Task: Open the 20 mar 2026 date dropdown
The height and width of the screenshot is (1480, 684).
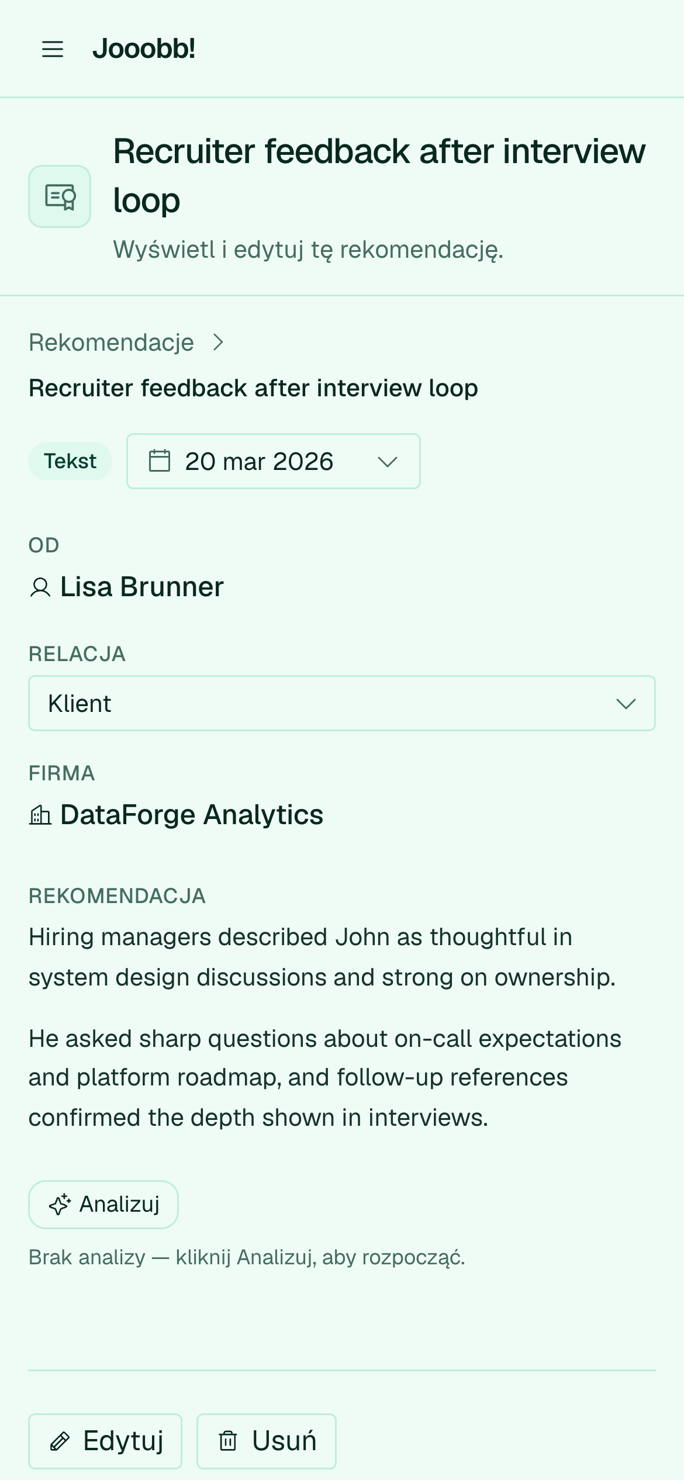Action: coord(274,461)
